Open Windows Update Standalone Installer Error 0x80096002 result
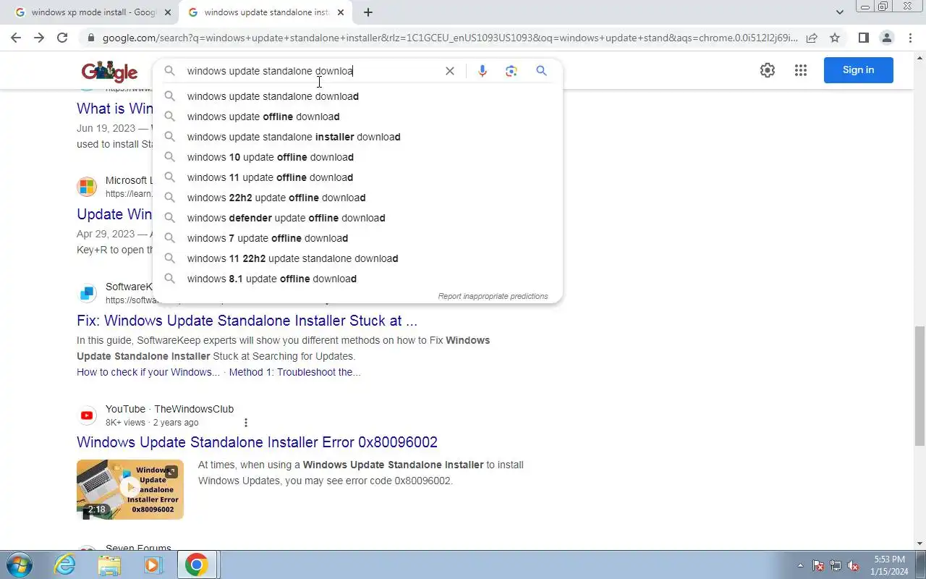Viewport: 926px width, 579px height. coord(257,442)
